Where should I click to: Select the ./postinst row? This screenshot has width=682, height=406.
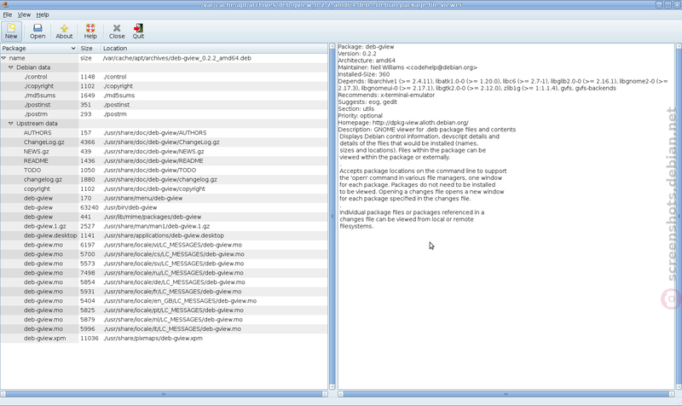[x=164, y=105]
